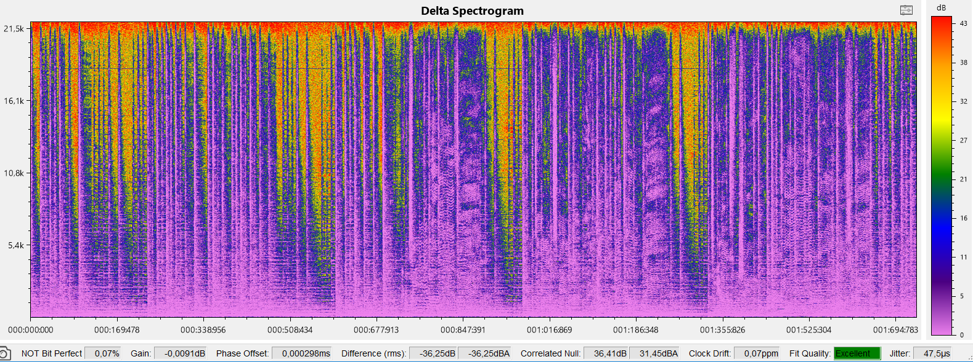Click the 0,07% bit perfect value
973x362 pixels.
(x=103, y=353)
